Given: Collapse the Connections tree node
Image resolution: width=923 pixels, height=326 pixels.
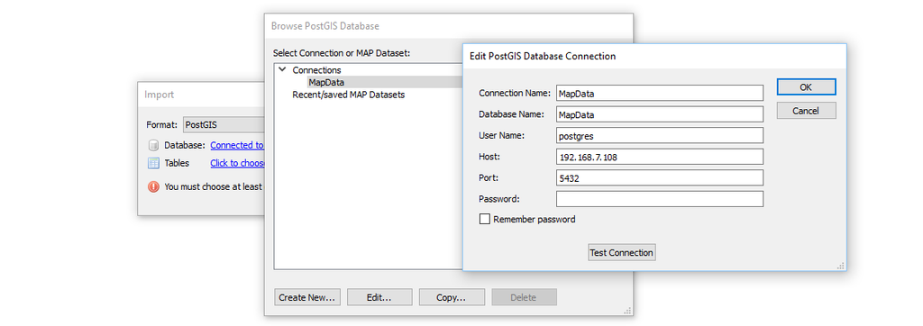Looking at the screenshot, I should pos(282,69).
